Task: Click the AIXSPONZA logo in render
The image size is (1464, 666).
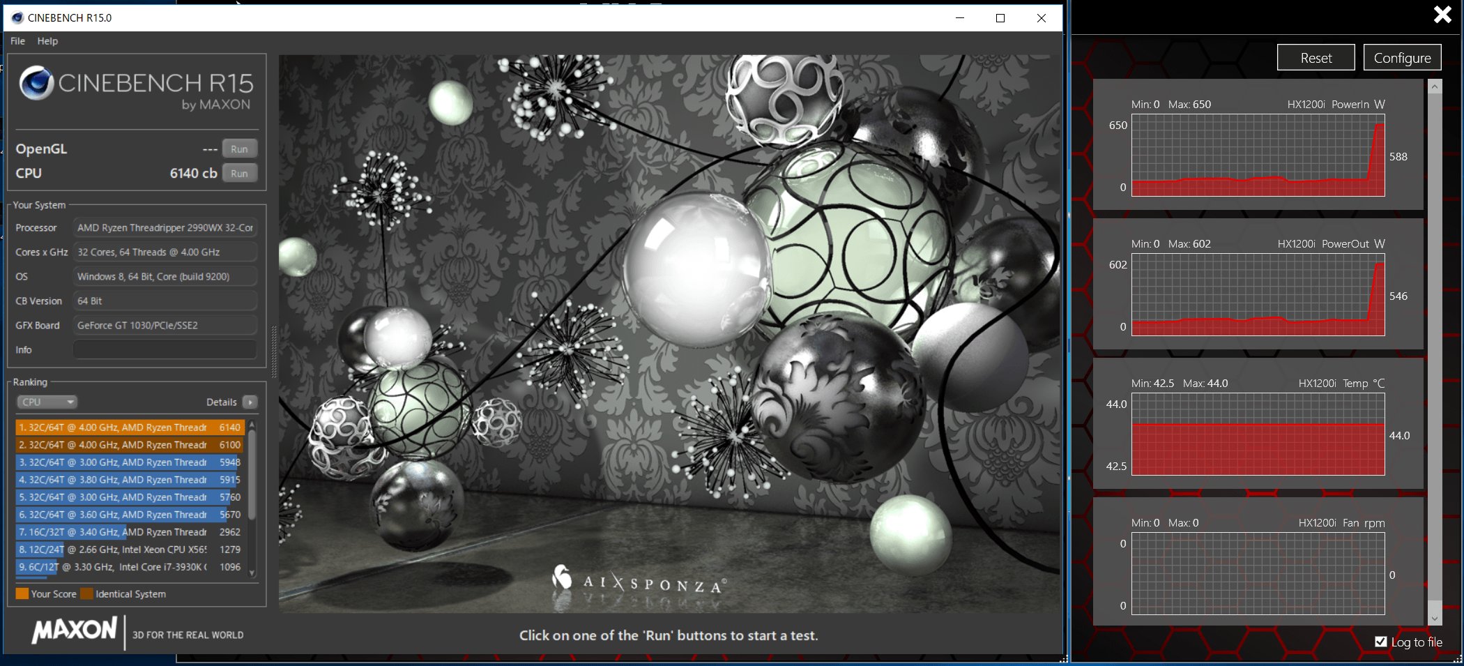Action: [x=639, y=580]
